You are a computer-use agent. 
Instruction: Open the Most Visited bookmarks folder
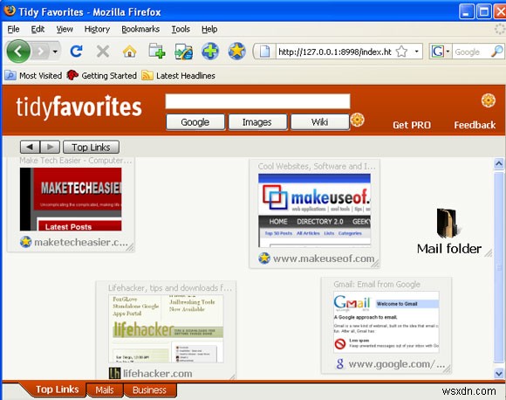33,76
